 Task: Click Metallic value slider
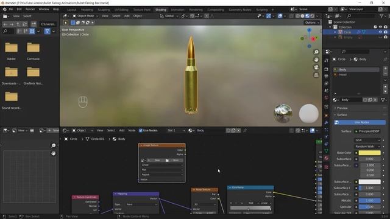click(x=369, y=200)
